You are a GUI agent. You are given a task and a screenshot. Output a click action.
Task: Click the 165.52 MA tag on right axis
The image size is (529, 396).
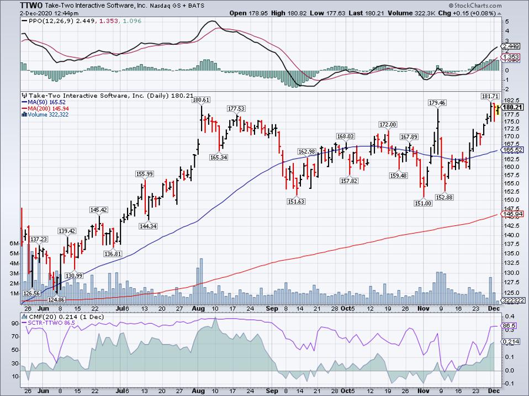point(513,150)
